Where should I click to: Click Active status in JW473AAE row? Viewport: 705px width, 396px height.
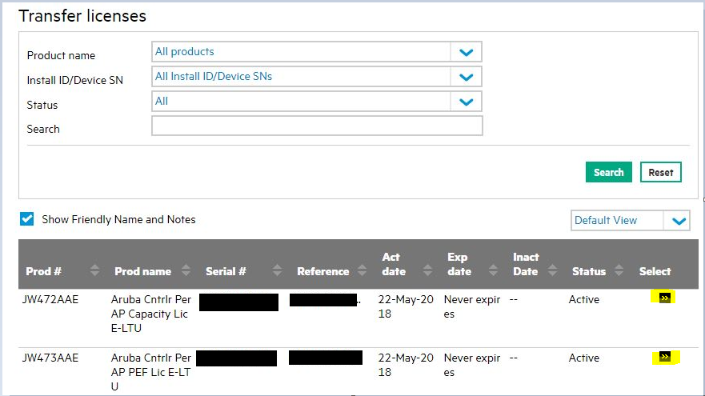pyautogui.click(x=584, y=358)
